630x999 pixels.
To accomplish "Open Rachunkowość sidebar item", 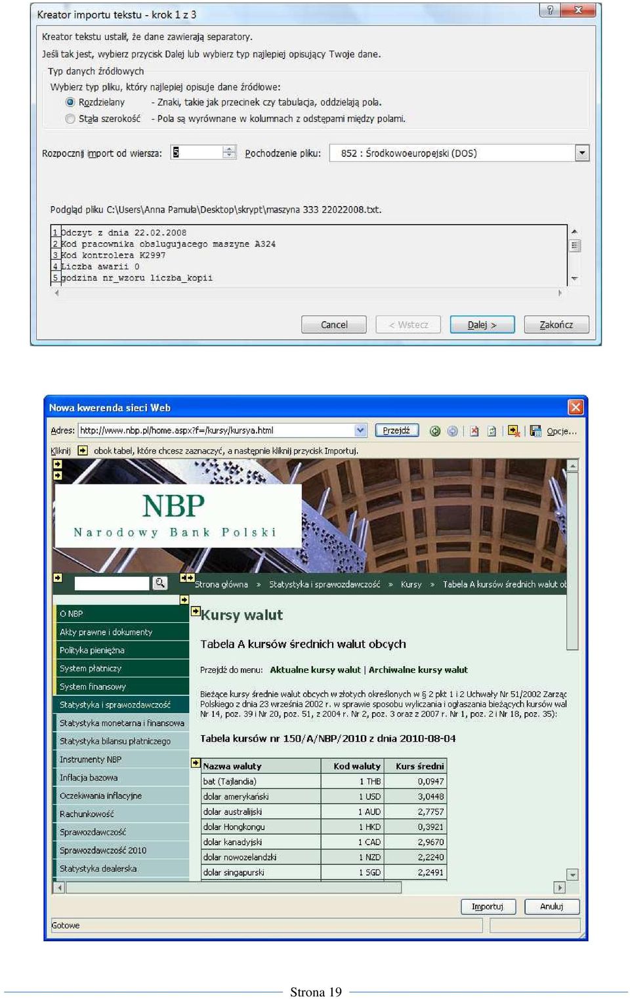I will (x=122, y=814).
